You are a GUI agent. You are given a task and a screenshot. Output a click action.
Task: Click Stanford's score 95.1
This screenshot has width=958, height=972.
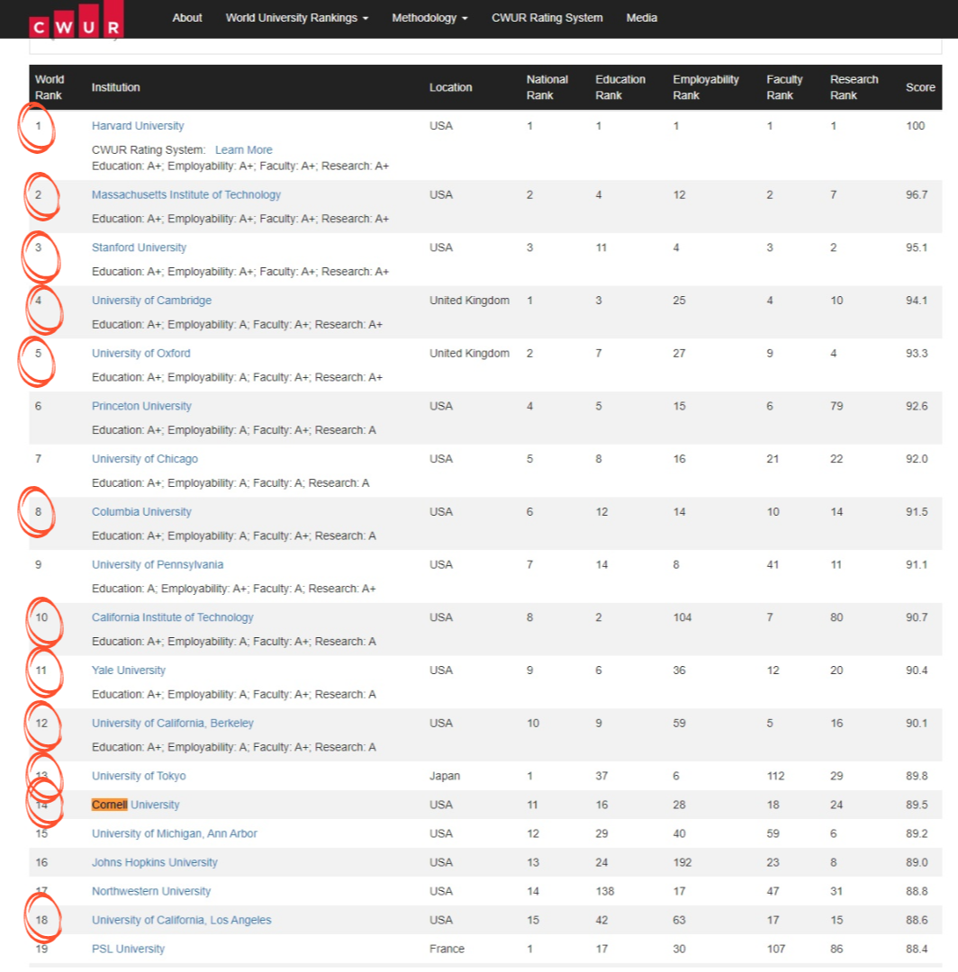click(x=917, y=247)
